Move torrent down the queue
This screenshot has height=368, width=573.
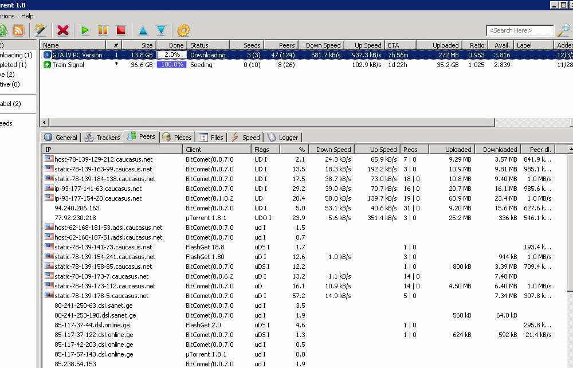[x=161, y=30]
